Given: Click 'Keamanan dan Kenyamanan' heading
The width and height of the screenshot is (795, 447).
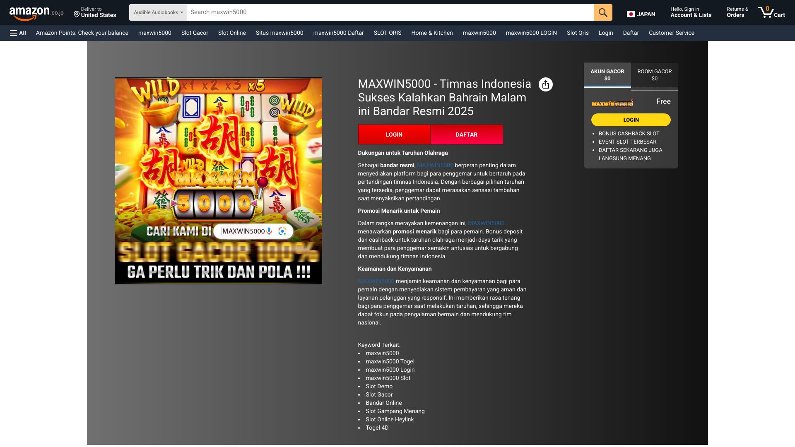Looking at the screenshot, I should click(x=395, y=269).
